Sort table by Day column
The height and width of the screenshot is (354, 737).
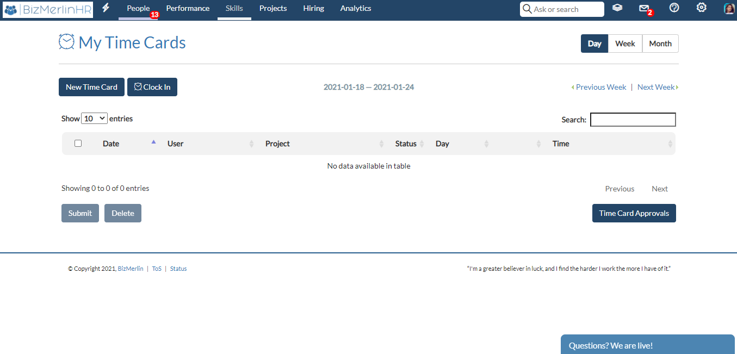pyautogui.click(x=462, y=144)
